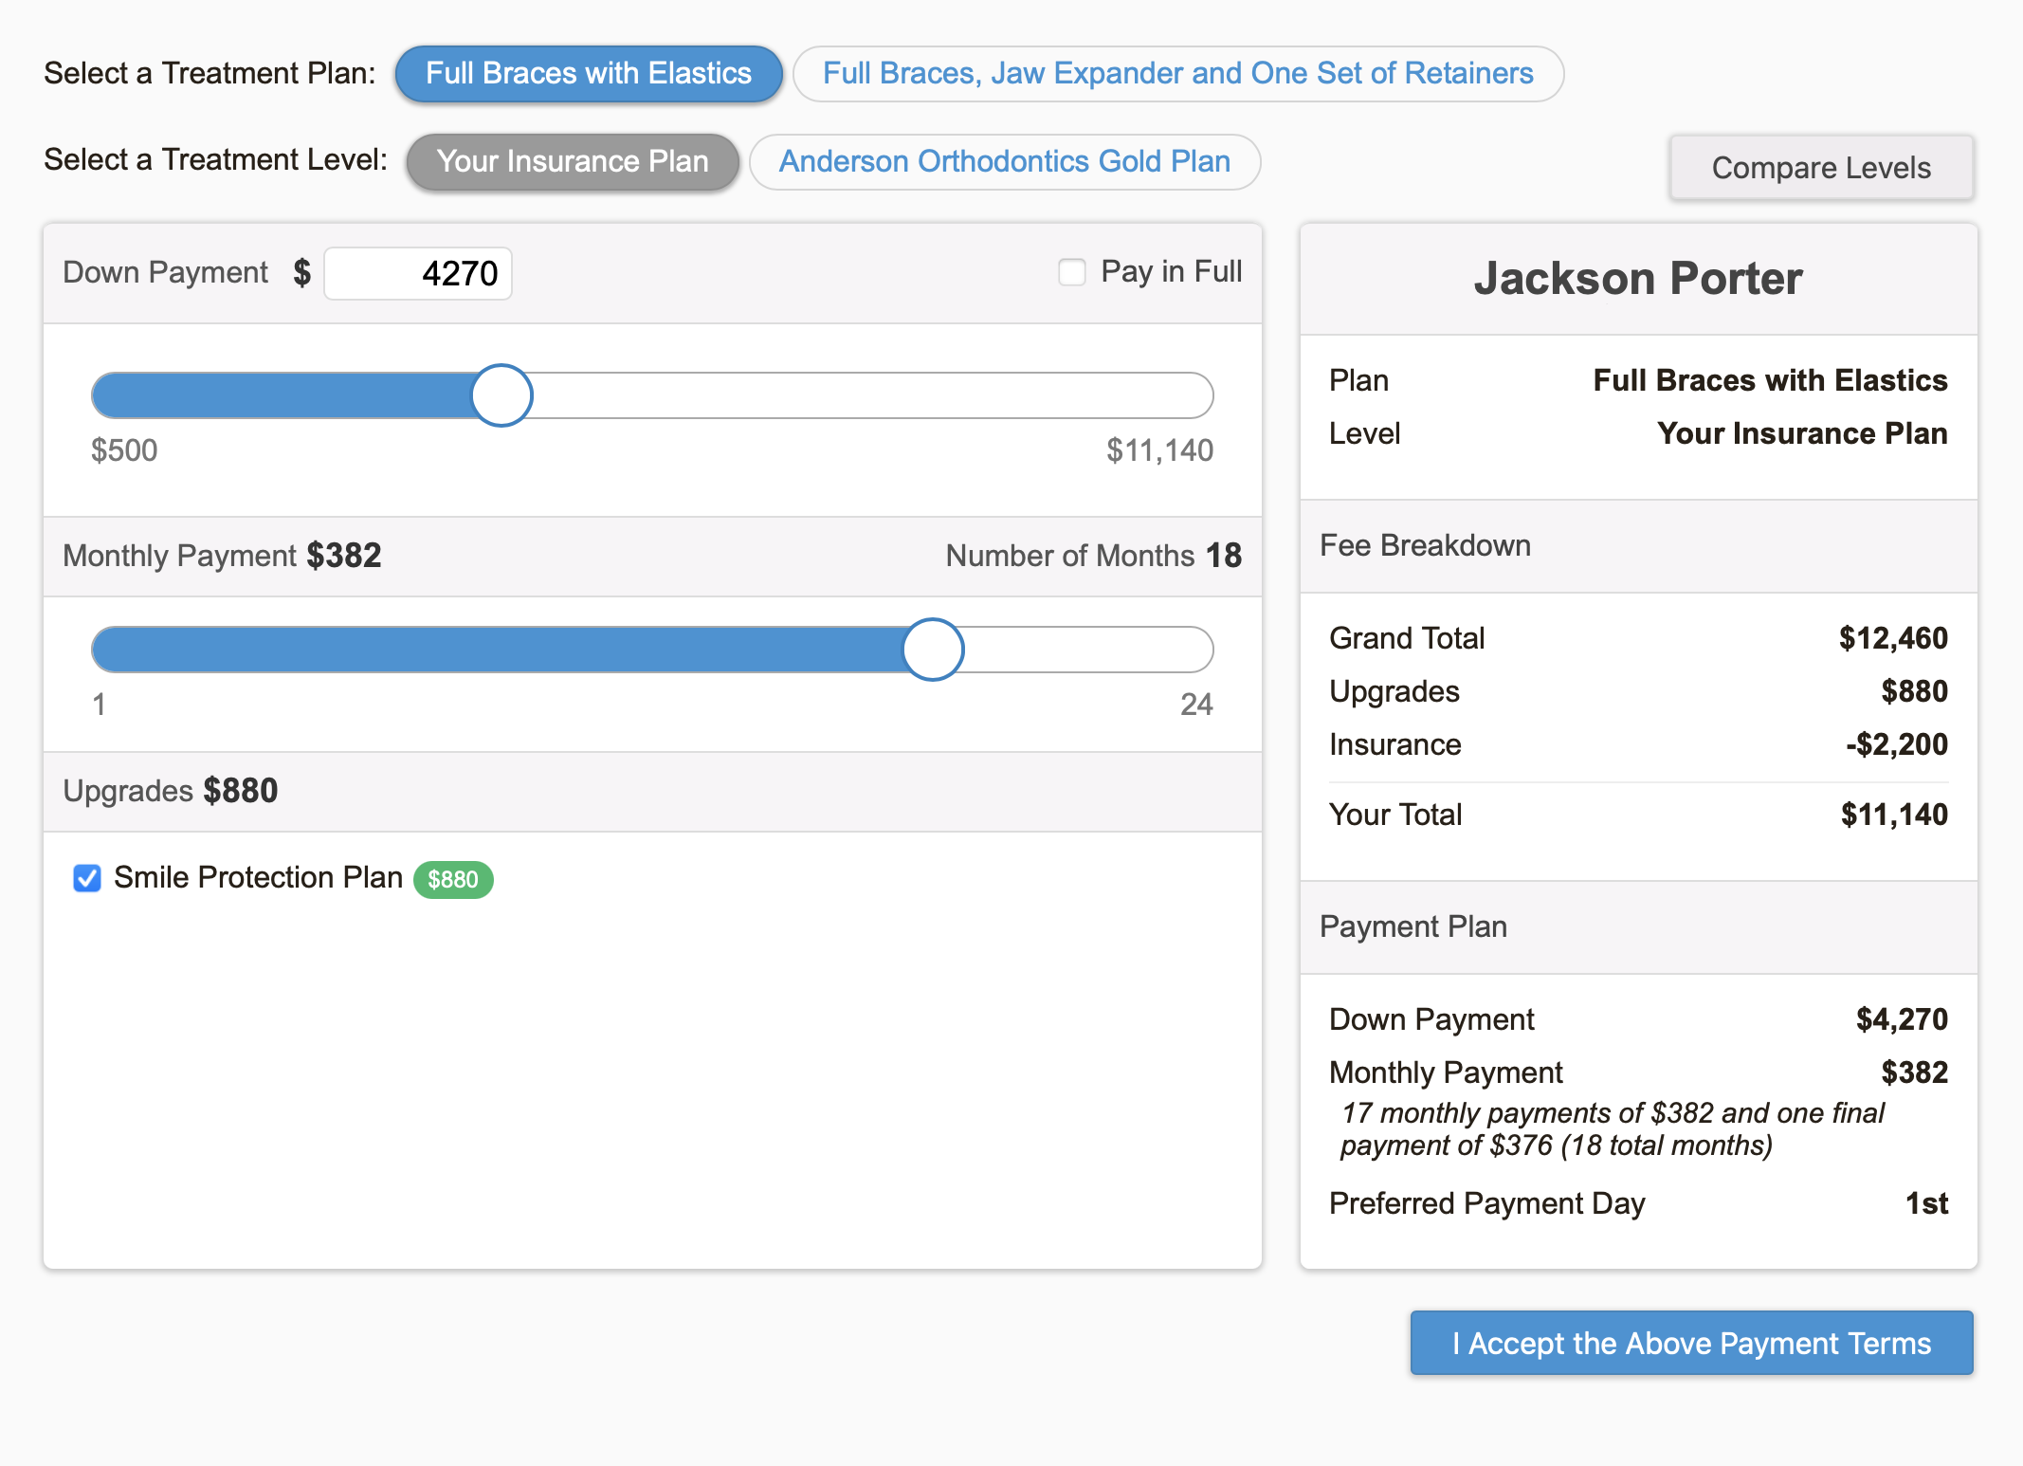2023x1466 pixels.
Task: Click the $11,140 maximum down payment label
Action: 1159,450
